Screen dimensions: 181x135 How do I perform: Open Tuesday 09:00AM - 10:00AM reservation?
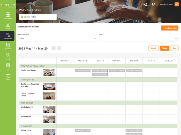click(x=100, y=70)
